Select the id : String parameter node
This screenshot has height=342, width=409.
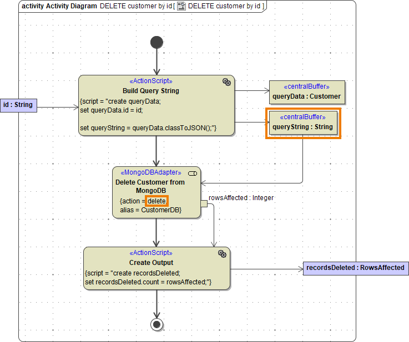pyautogui.click(x=18, y=105)
